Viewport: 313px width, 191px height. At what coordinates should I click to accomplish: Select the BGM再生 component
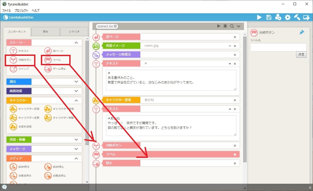[x=20, y=167]
